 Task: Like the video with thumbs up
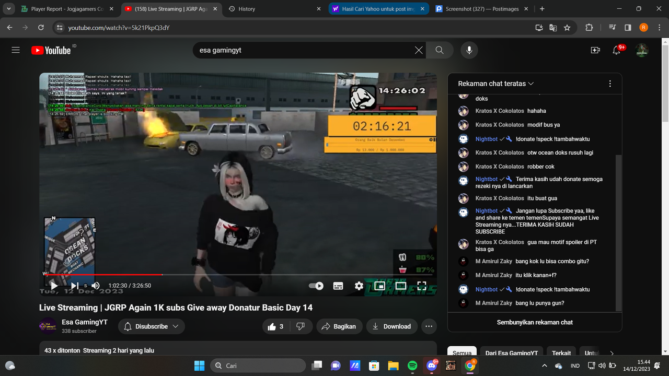click(x=275, y=326)
